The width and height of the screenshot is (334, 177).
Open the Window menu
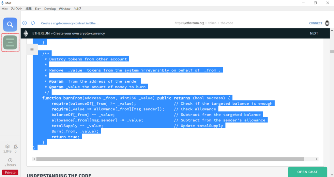tap(65, 9)
